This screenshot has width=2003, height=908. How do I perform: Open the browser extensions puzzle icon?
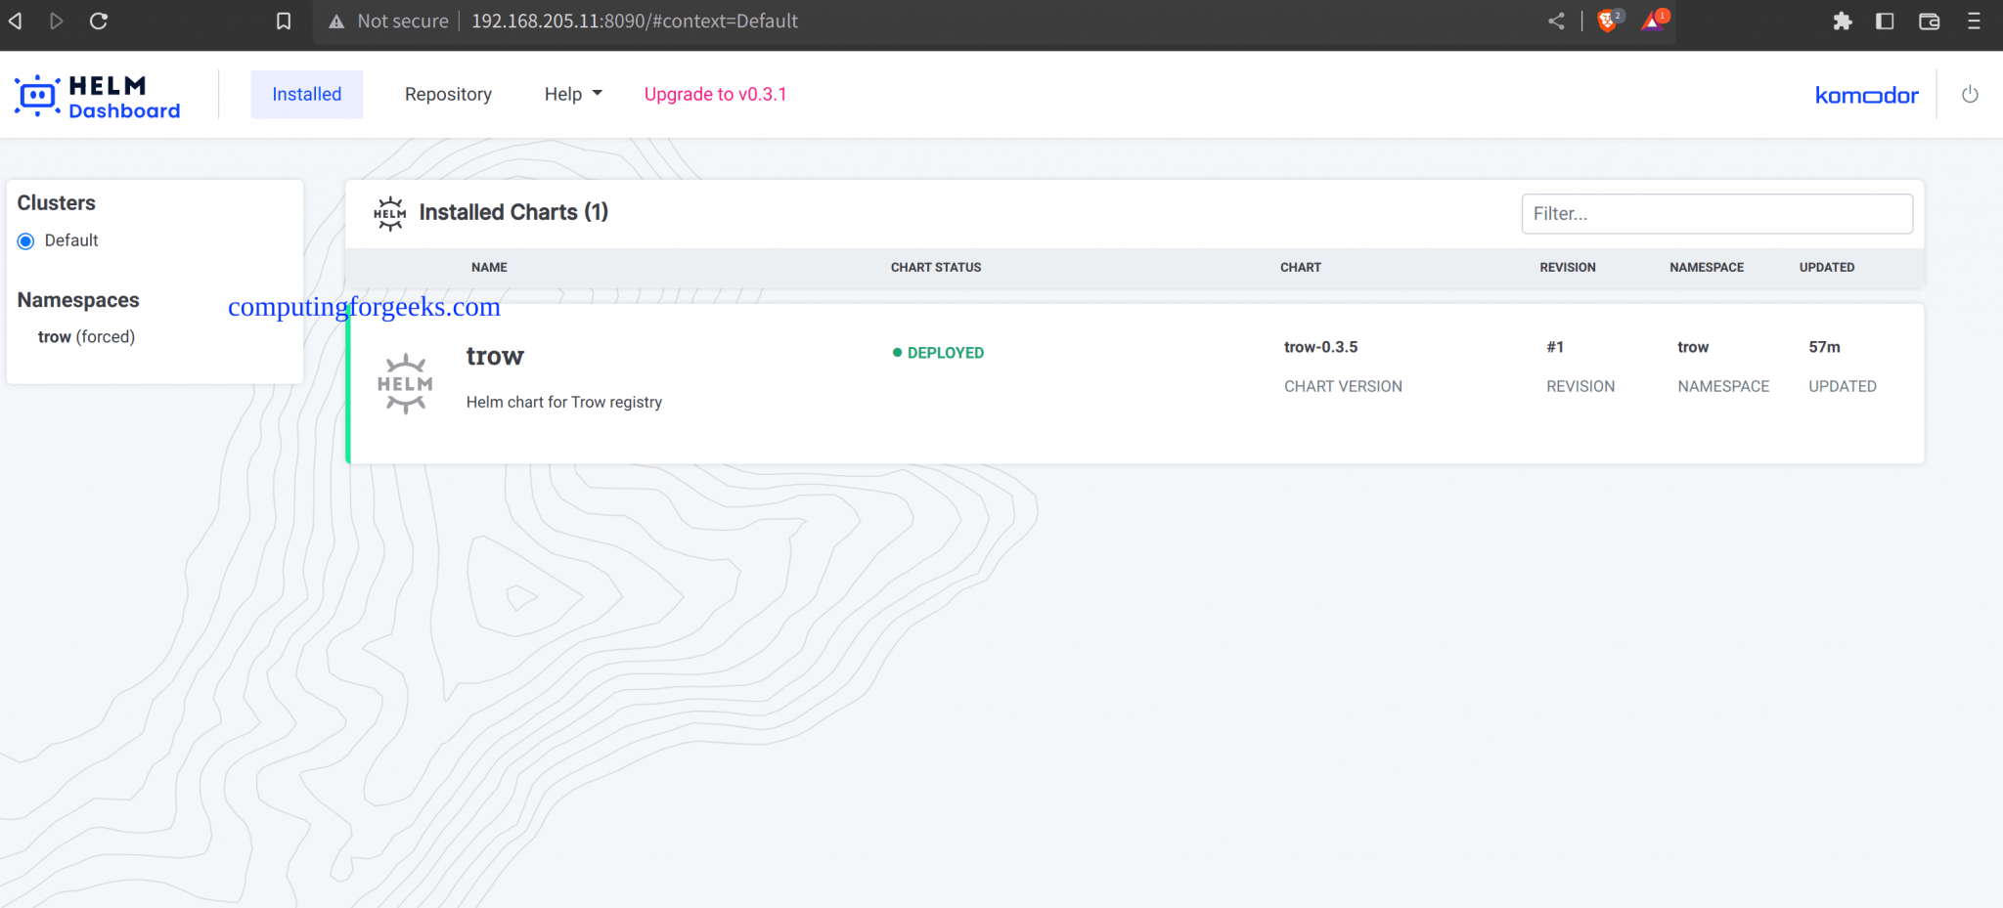(1843, 21)
